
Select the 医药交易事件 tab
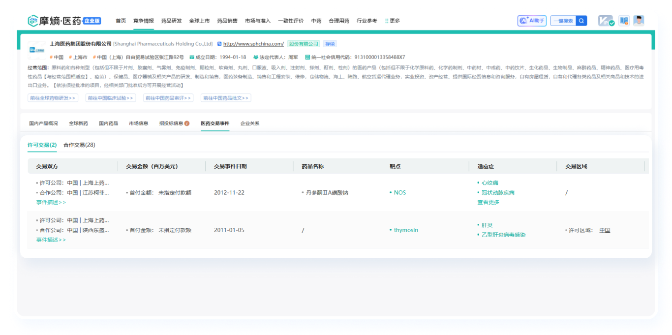click(215, 123)
